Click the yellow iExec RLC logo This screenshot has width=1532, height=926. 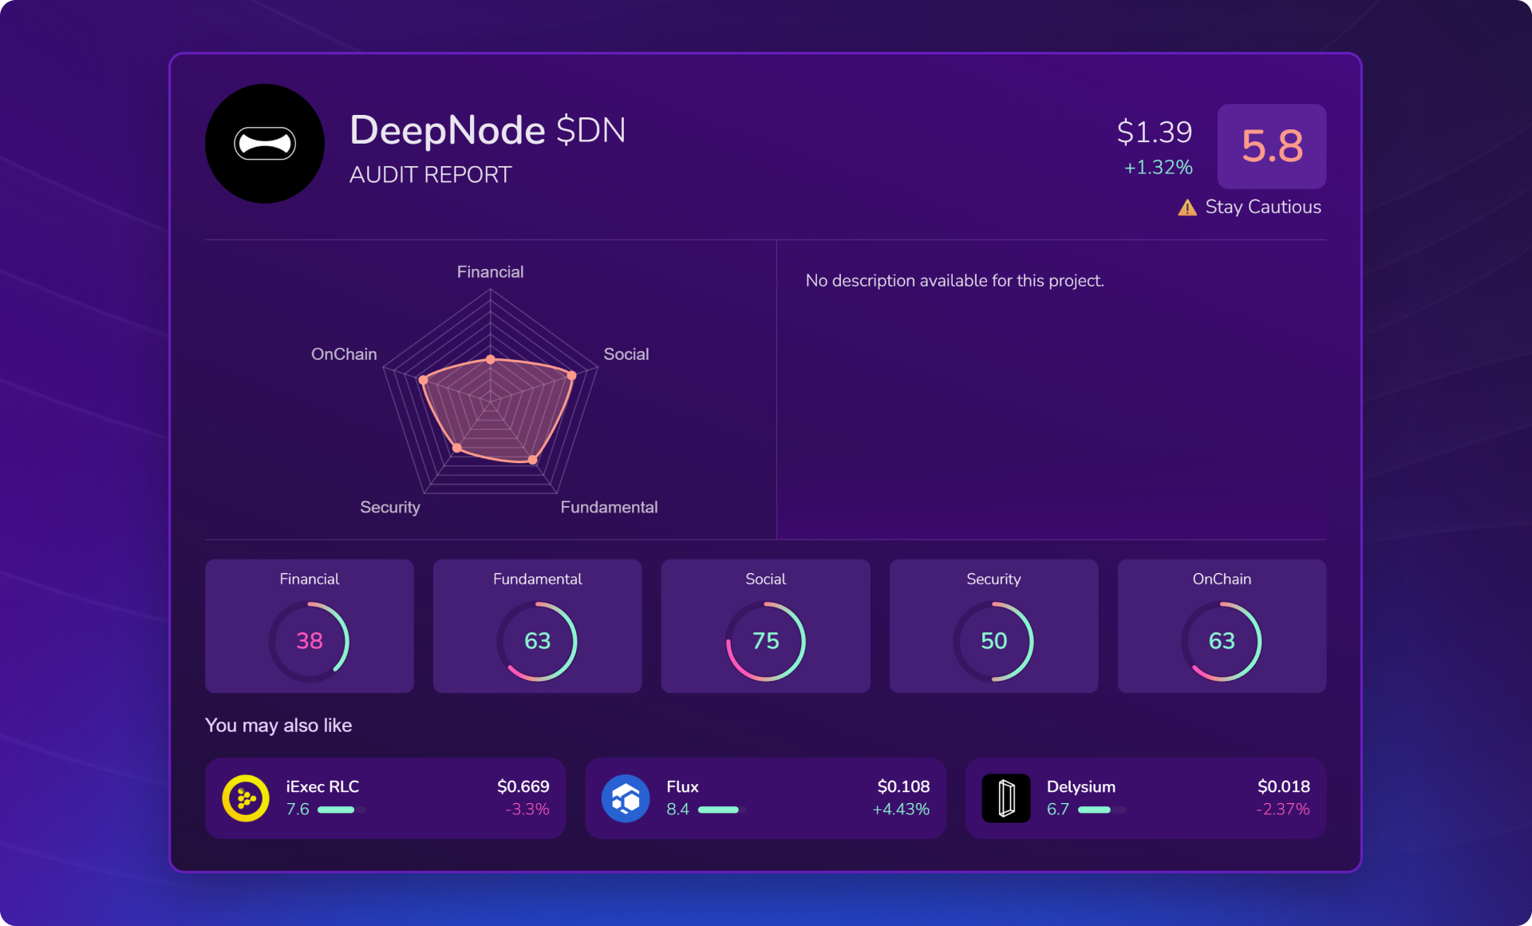point(246,797)
